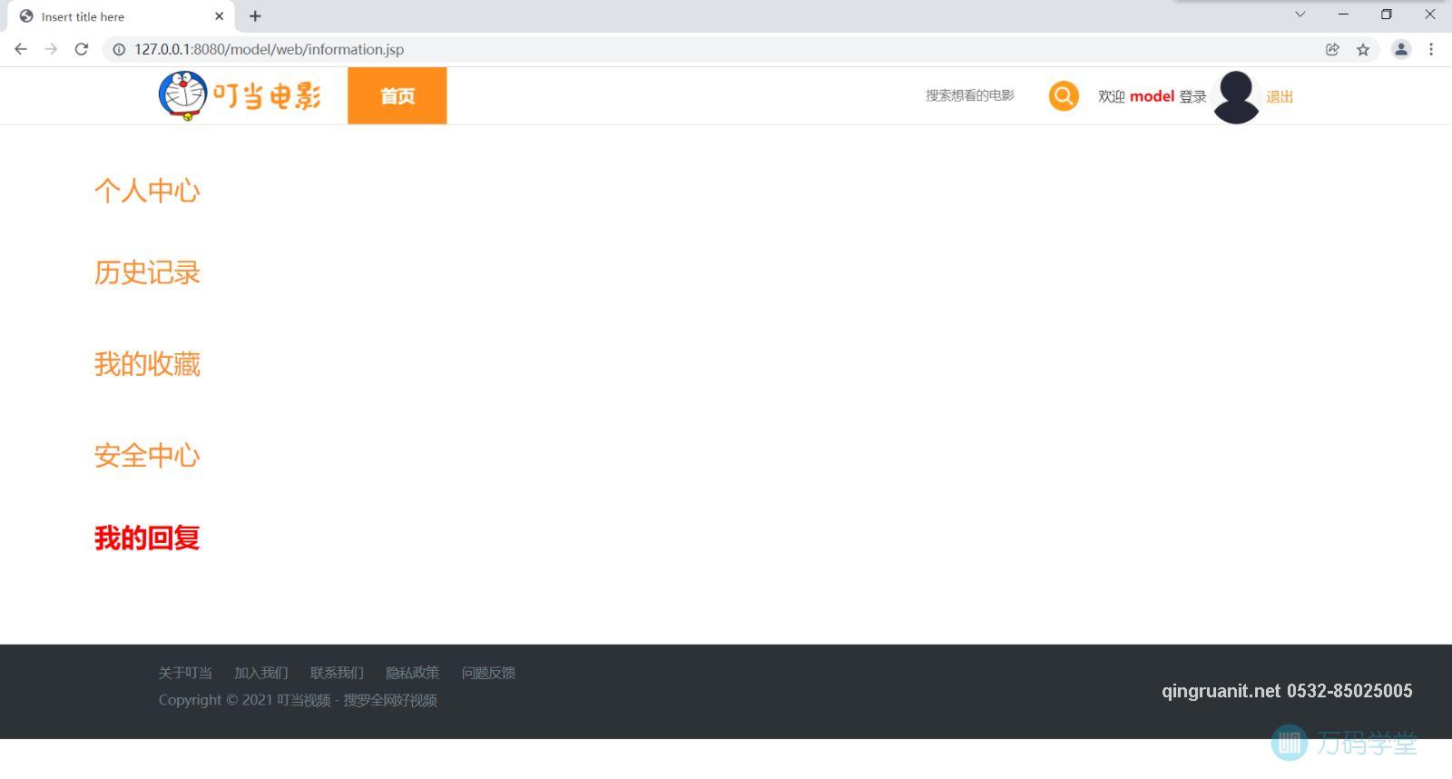Bookmark this page with the star icon
Screen dimensions: 1452x779
(1362, 50)
